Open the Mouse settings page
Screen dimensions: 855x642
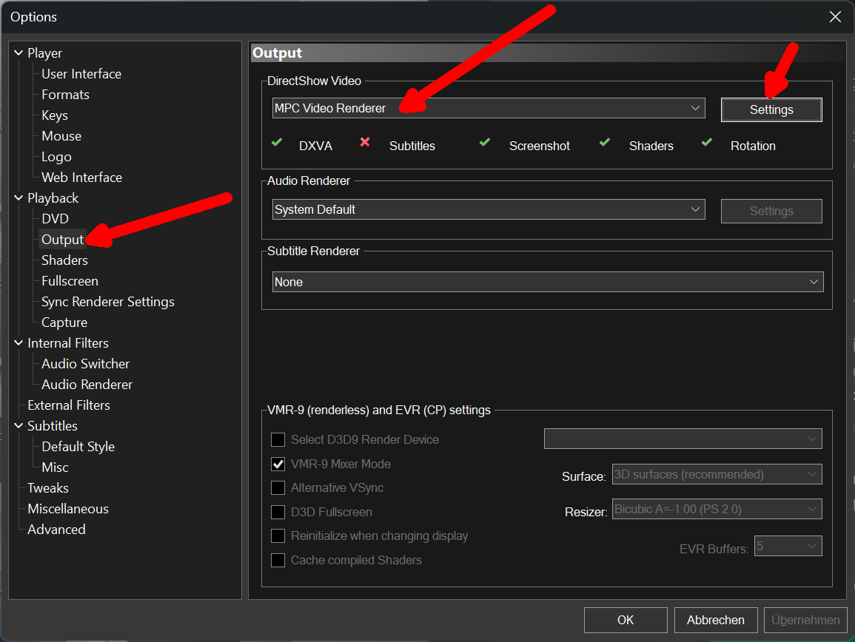61,135
